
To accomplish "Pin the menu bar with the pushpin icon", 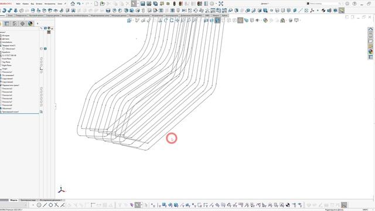I will pyautogui.click(x=65, y=4).
